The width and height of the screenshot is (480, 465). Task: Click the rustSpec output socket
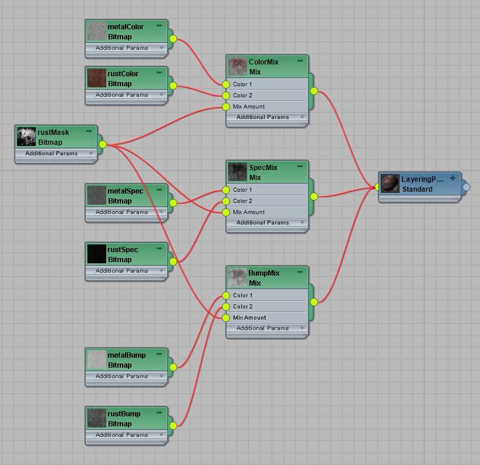click(173, 262)
